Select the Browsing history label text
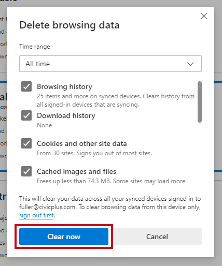The height and width of the screenshot is (266, 222). pos(64,86)
